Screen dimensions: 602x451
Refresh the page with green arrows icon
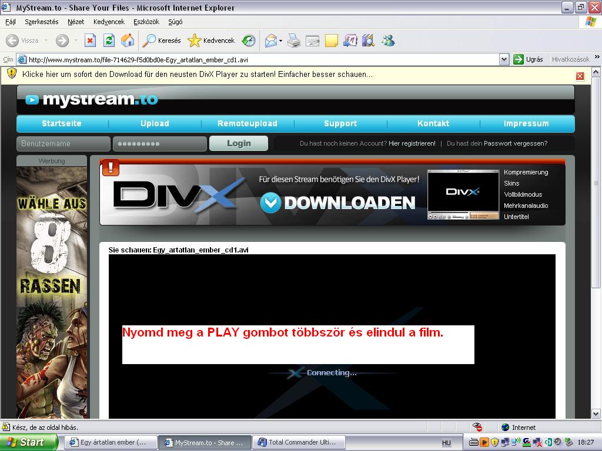[109, 41]
